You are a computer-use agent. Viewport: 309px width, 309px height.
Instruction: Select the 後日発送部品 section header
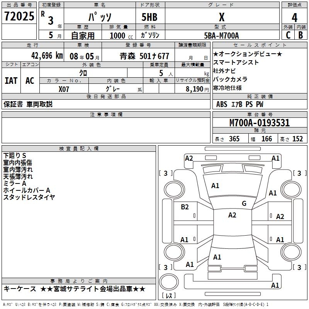pos(106,96)
